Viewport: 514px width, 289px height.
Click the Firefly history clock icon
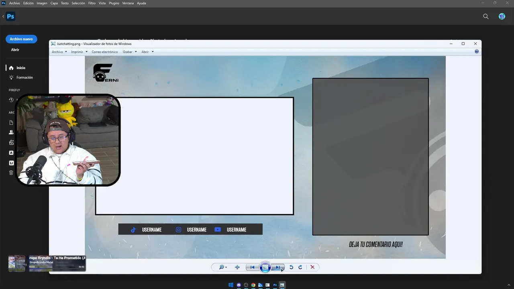click(x=11, y=100)
